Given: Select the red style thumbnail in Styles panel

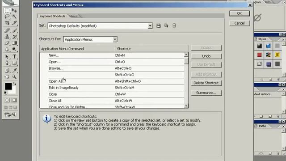Looking at the screenshot, I should click(x=259, y=55).
